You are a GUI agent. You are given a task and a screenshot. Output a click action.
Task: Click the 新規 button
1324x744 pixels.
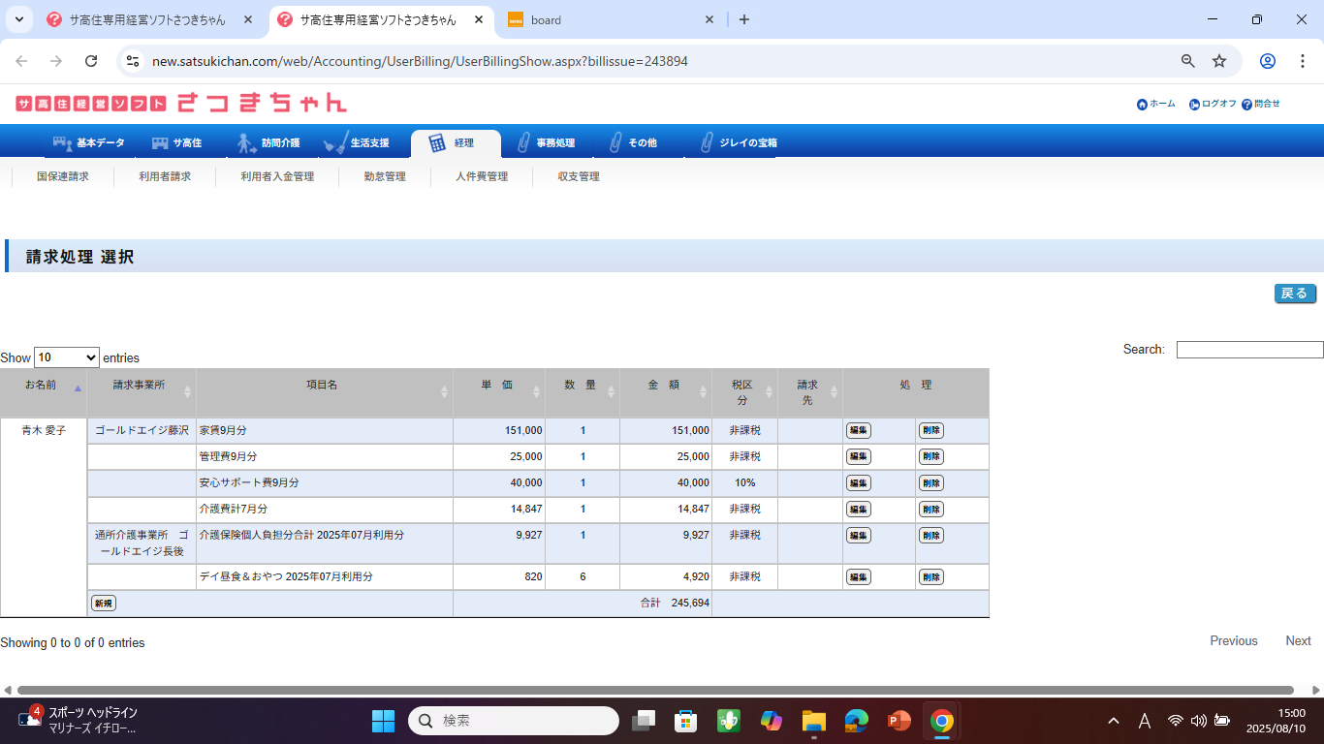pyautogui.click(x=103, y=604)
